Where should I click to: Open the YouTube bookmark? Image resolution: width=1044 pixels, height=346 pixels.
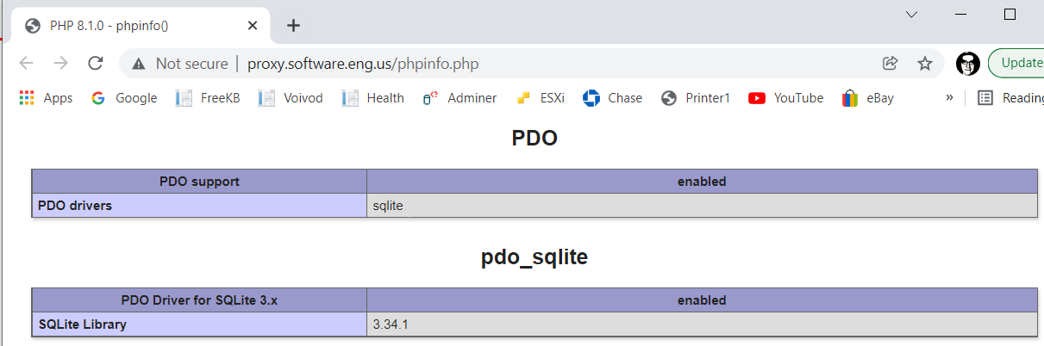click(785, 98)
